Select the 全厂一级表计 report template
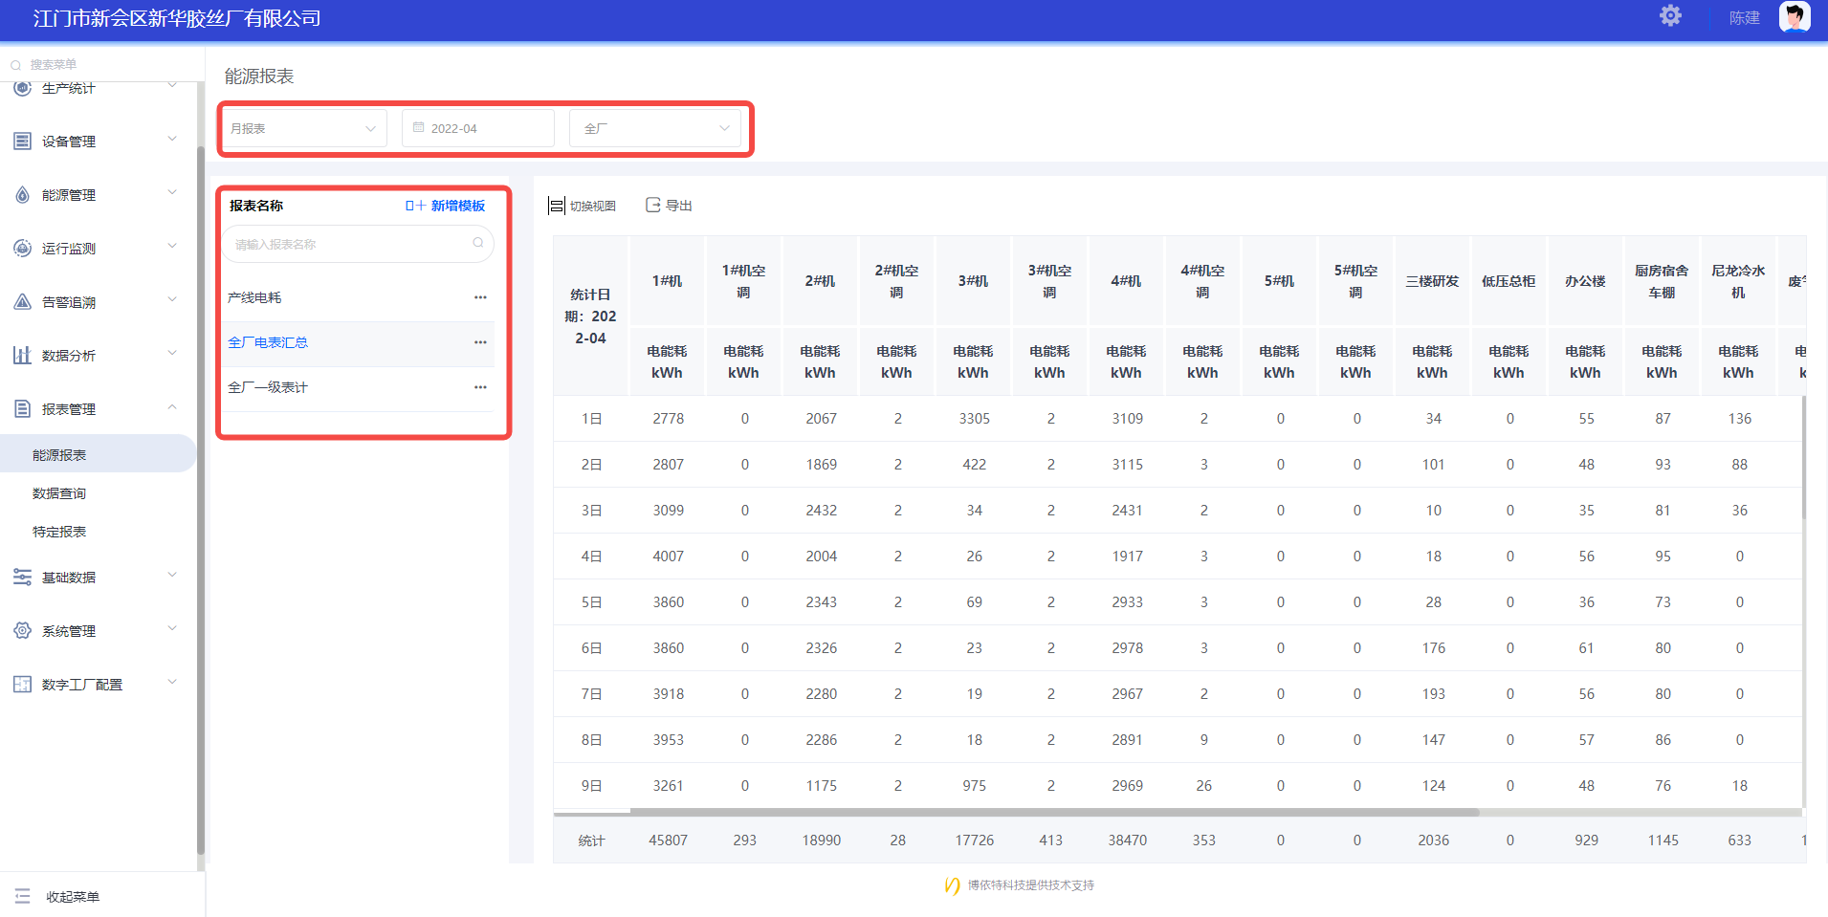Screen dimensions: 1828x917 (x=268, y=387)
